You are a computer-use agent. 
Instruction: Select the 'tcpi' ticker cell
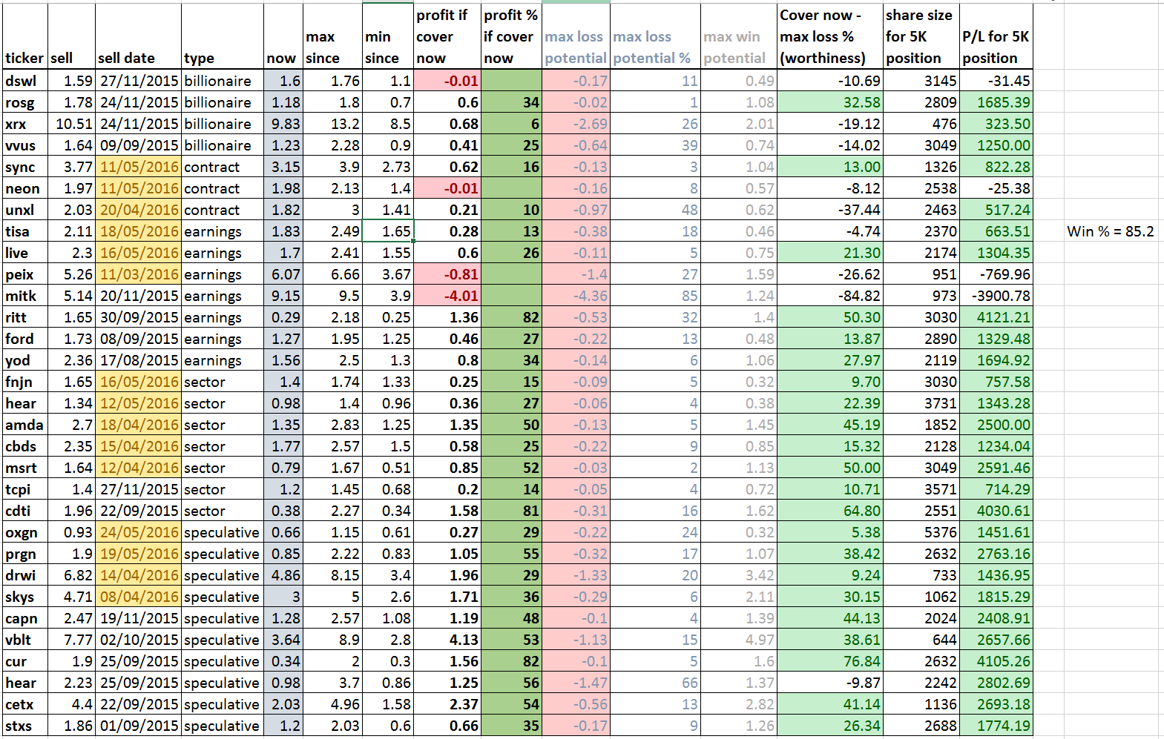pos(25,489)
